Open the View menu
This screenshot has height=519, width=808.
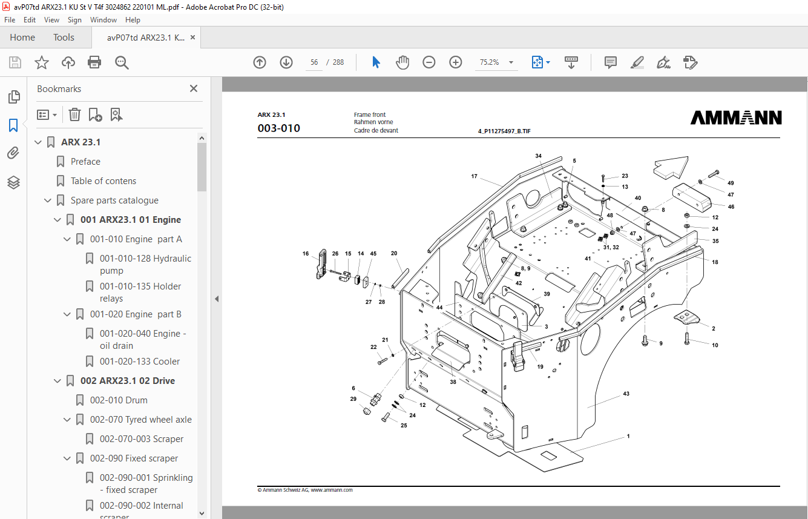(x=51, y=20)
